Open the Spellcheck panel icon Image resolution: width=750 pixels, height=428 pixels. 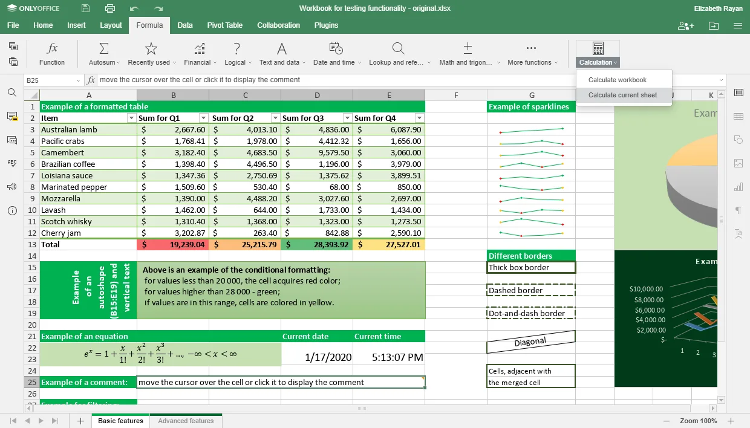12,163
